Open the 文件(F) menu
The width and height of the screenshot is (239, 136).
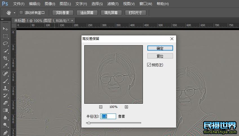[19, 4]
